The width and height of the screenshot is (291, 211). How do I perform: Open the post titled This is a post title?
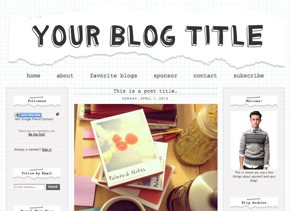[x=145, y=91]
